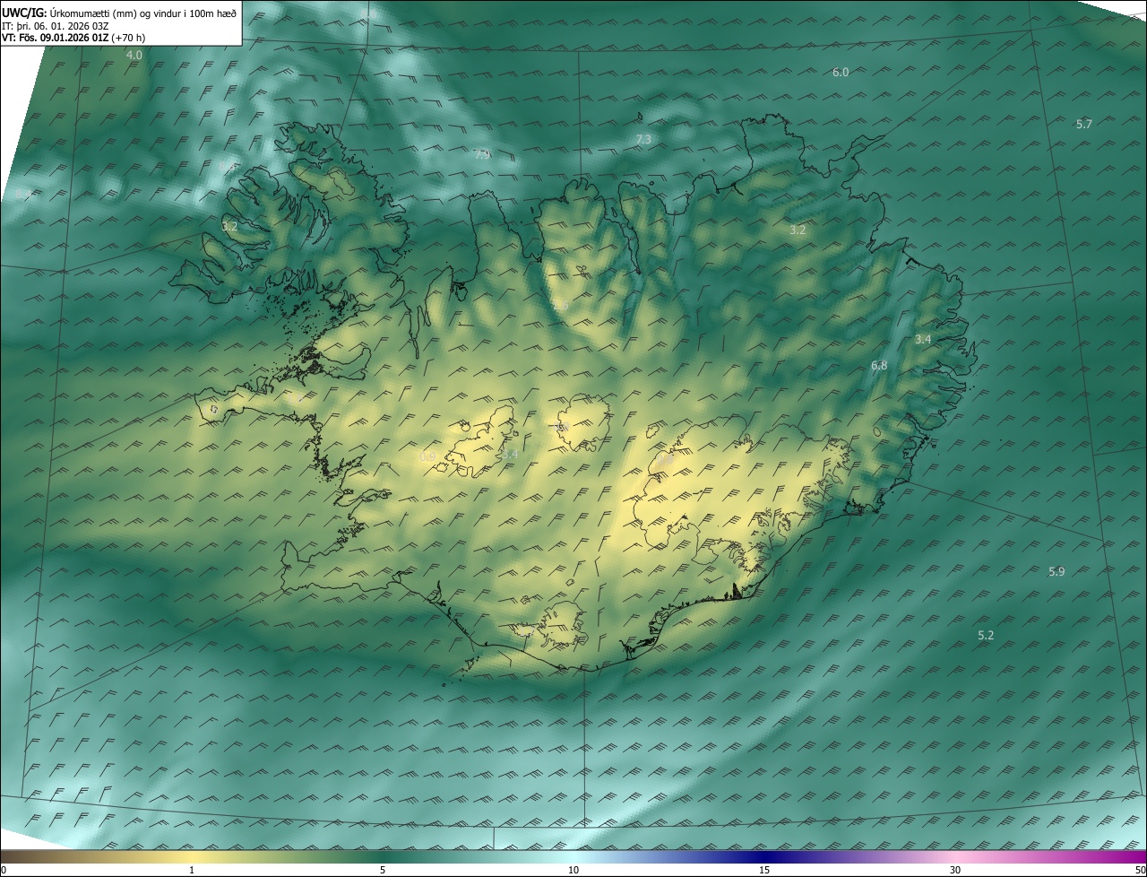Click the 4.0 value label on the map
This screenshot has width=1147, height=877.
[x=134, y=56]
